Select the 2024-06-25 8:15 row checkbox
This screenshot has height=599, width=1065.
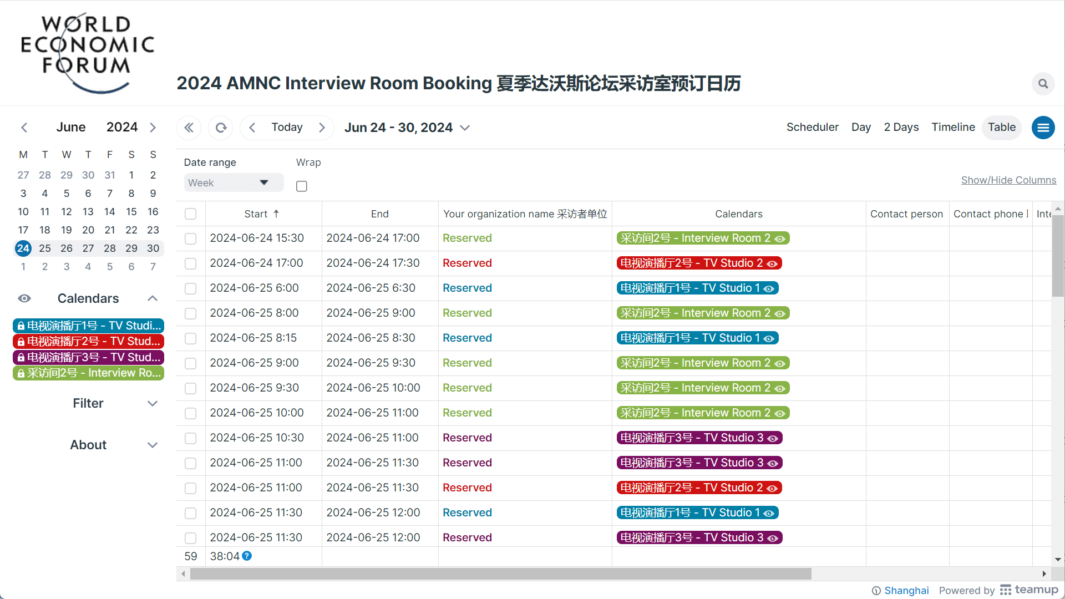click(x=191, y=338)
